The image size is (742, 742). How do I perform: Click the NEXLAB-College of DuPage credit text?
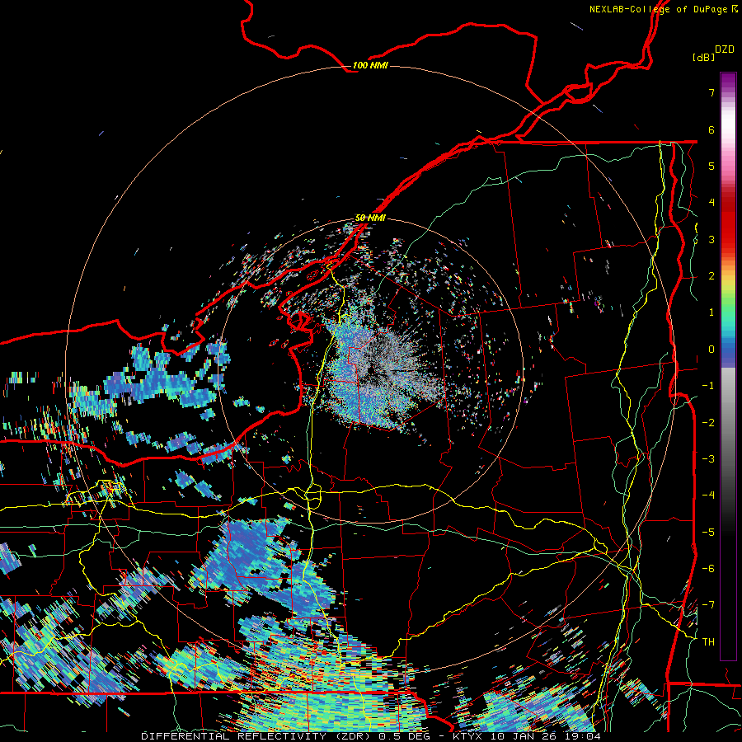click(x=658, y=9)
